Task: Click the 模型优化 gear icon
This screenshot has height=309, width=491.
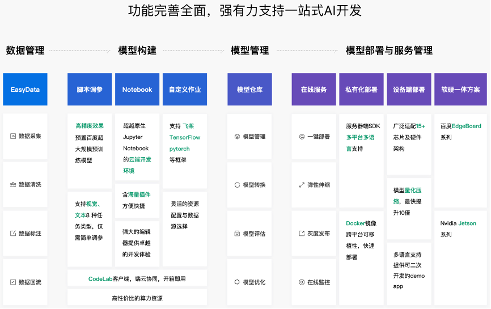Action: [x=237, y=282]
